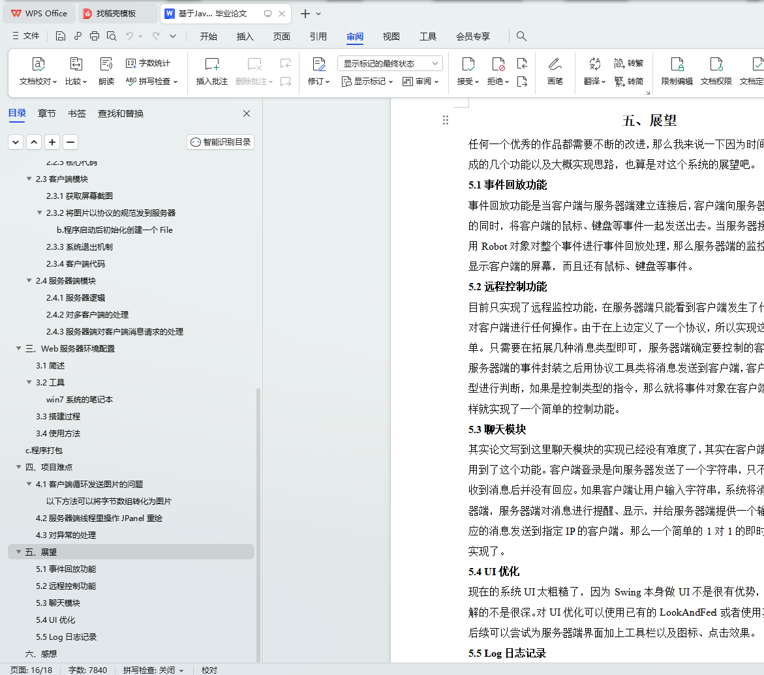Open the 显示标记的最终状态 dropdown
This screenshot has height=675, width=764.
(x=390, y=63)
